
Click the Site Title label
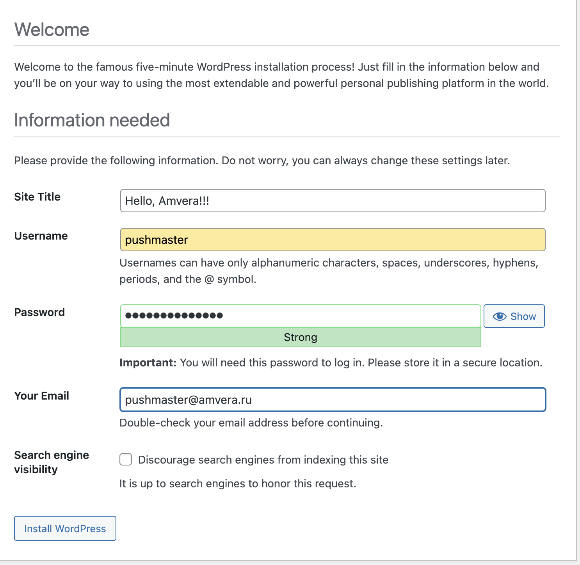[x=37, y=197]
